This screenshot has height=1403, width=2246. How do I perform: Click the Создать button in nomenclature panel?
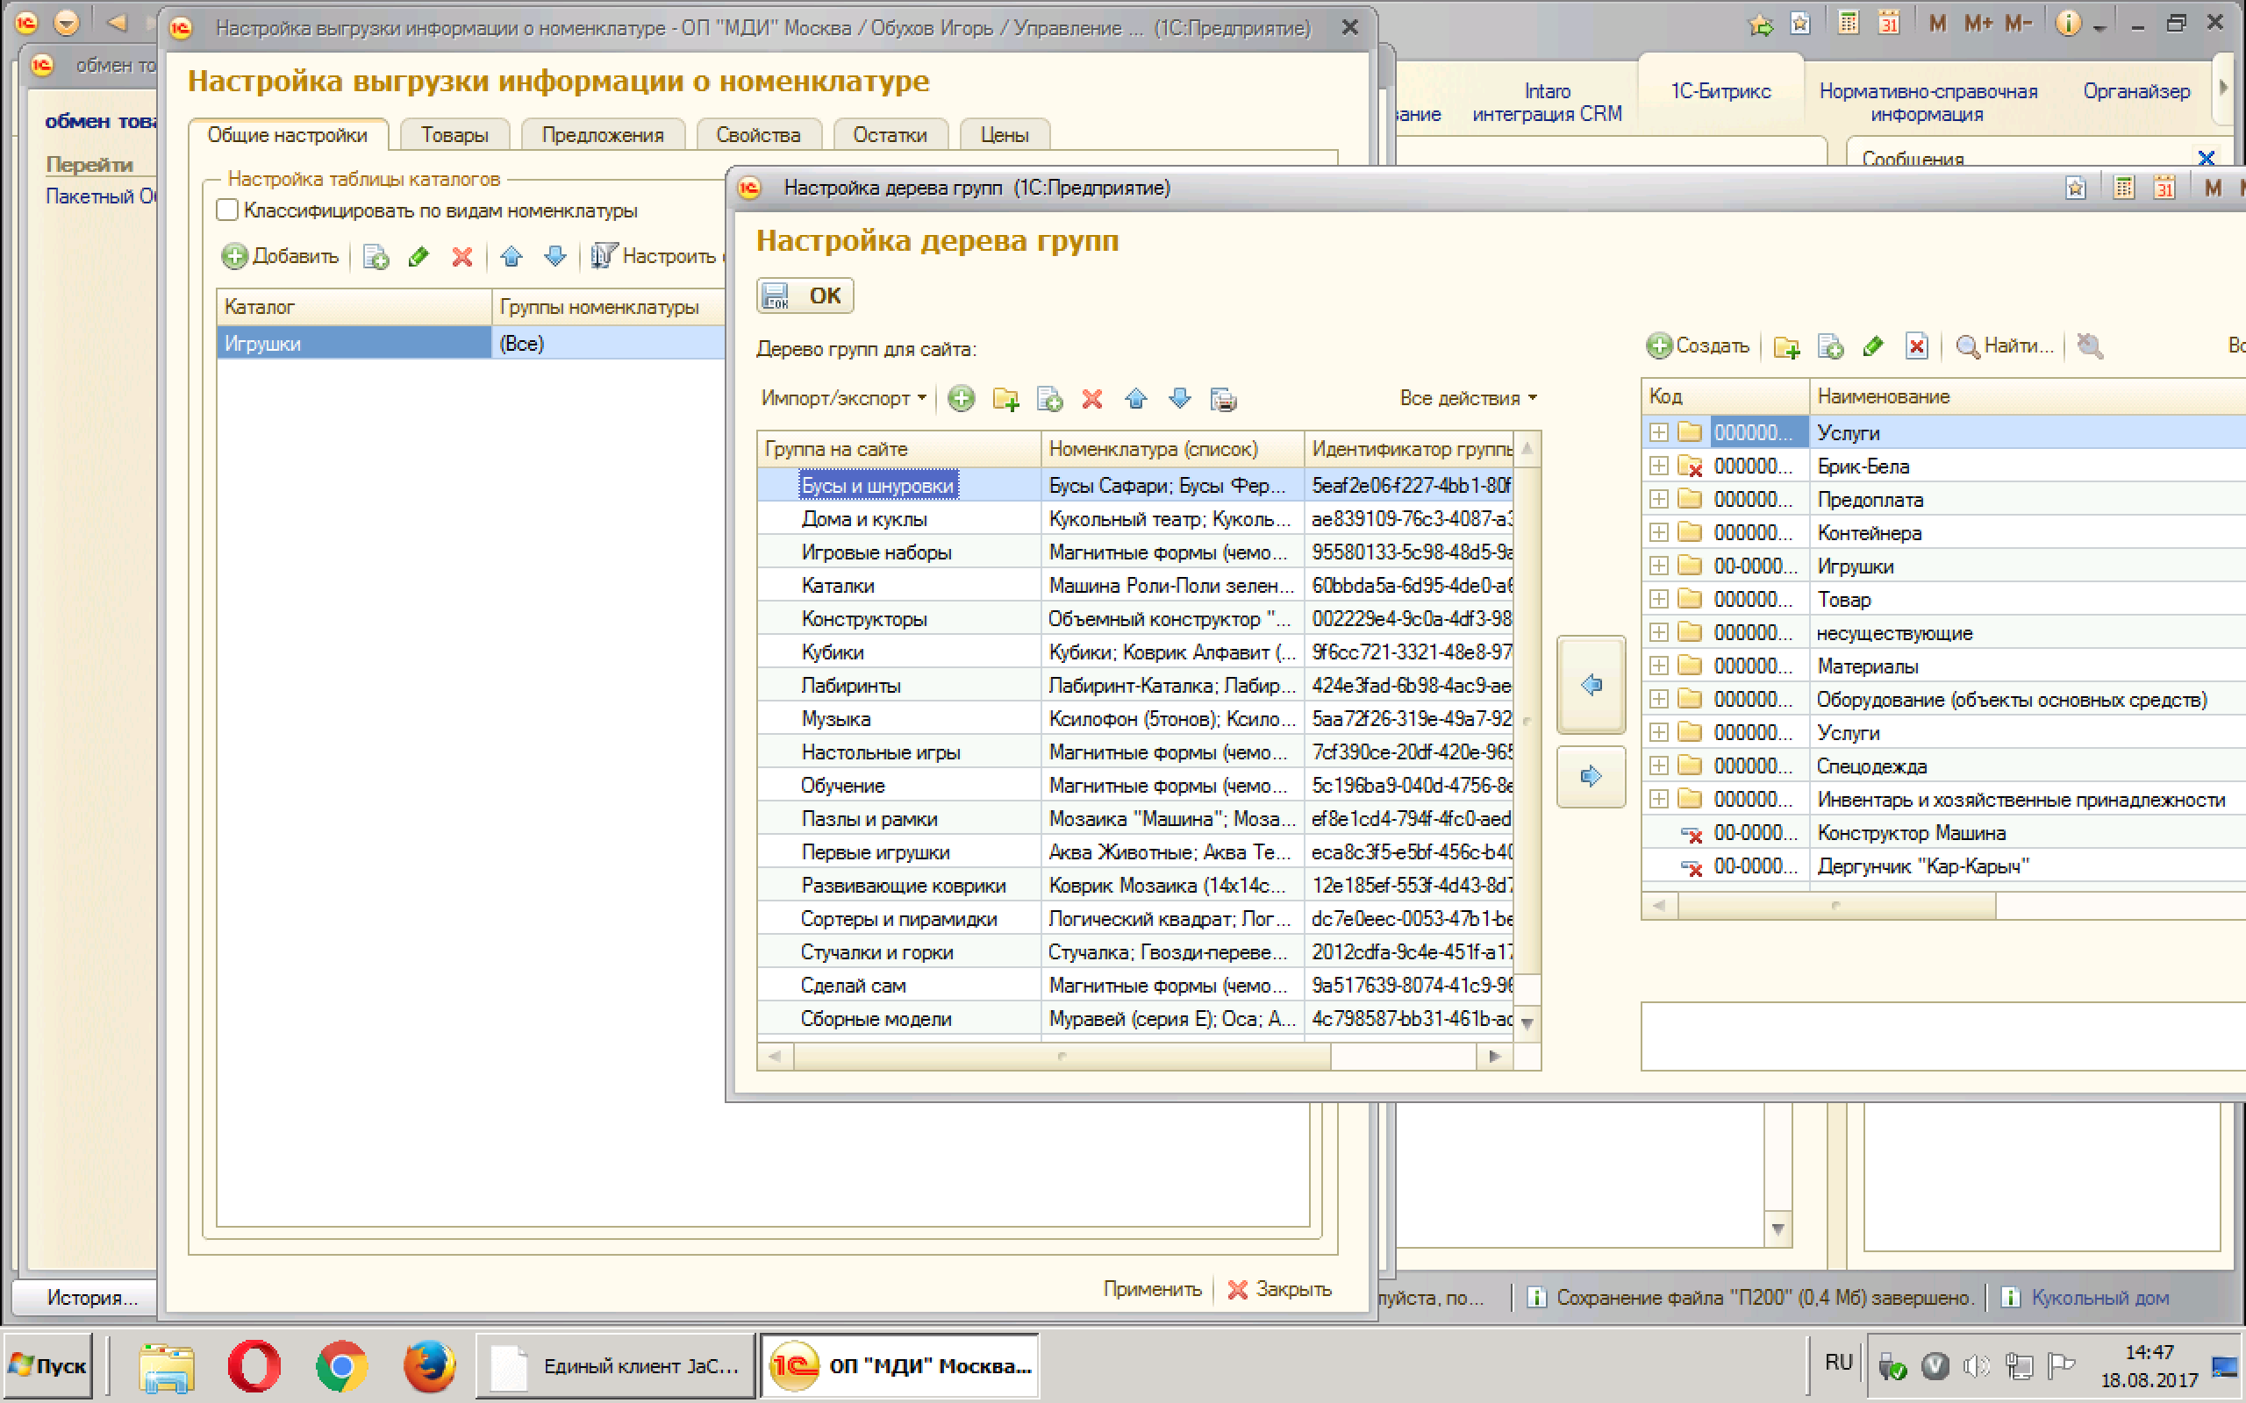(1698, 346)
